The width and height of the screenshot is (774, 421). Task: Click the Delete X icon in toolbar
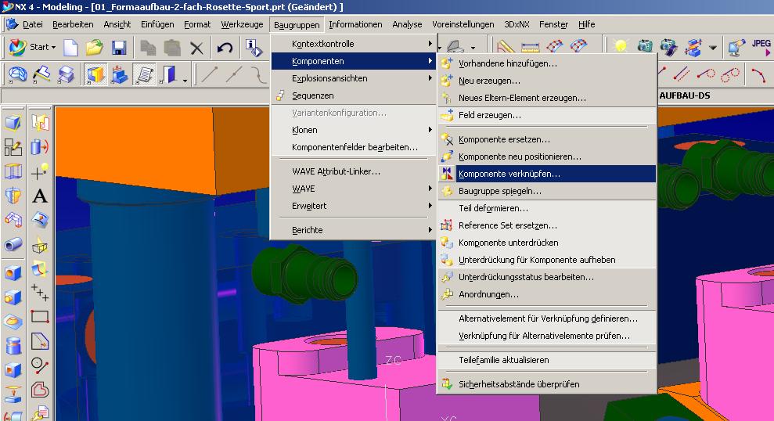coord(196,48)
